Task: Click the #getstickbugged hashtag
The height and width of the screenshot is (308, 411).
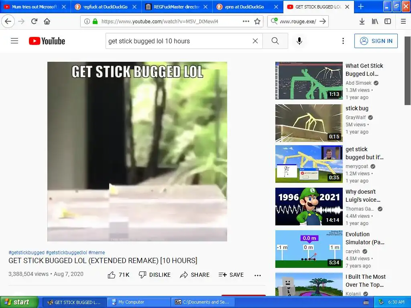Action: [x=26, y=253]
